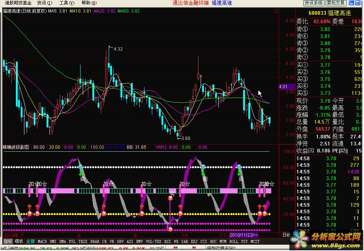Click the 买⑤ 3.73 order row
Image resolution: width=364 pixels, height=251 pixels.
[329, 93]
